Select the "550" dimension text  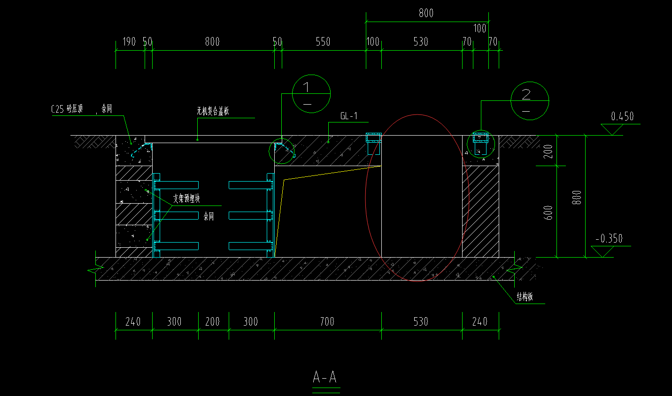323,42
